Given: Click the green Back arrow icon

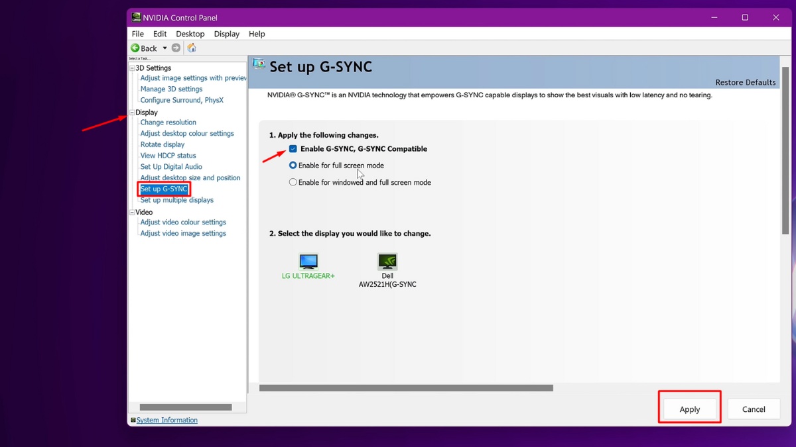Looking at the screenshot, I should [135, 48].
